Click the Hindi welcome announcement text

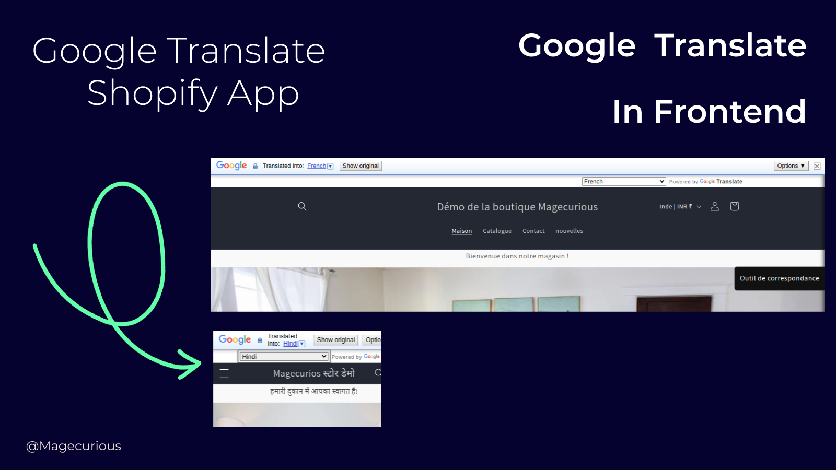click(313, 391)
